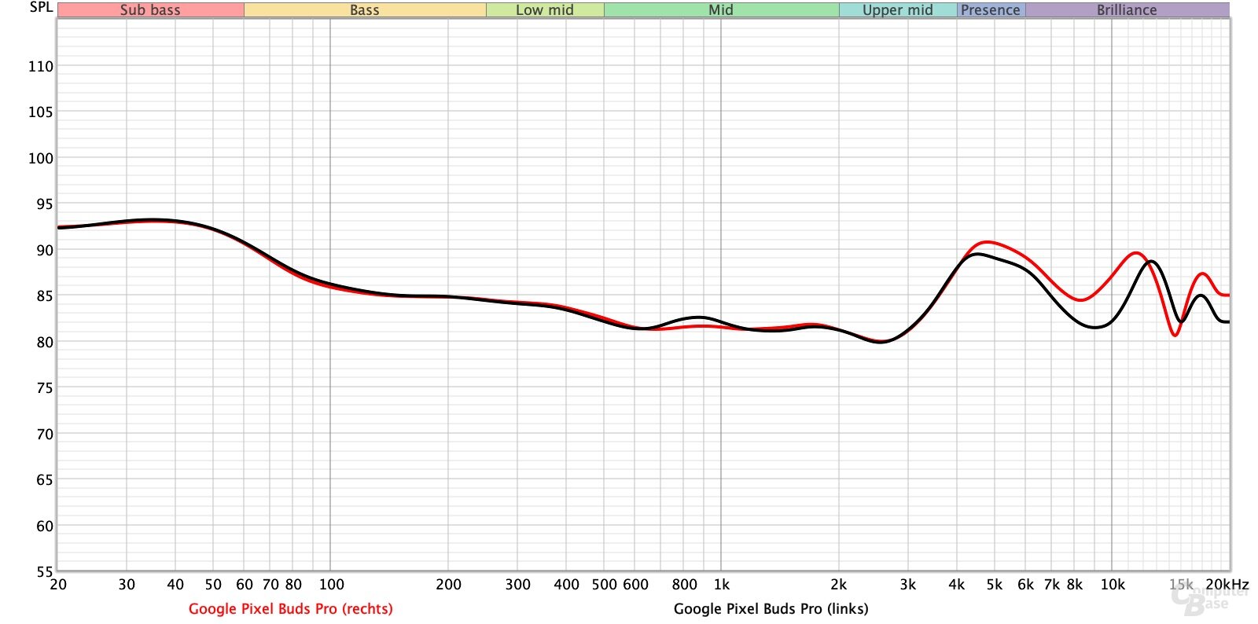Click the 20kHz frequency axis label

pos(1227,585)
